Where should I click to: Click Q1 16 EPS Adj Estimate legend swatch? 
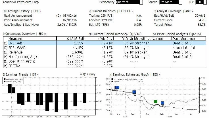pyautogui.click(x=112, y=79)
